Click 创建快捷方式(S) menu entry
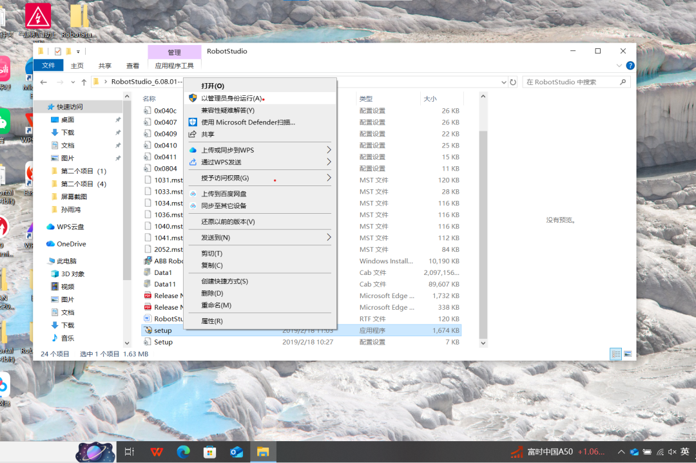The height and width of the screenshot is (463, 696). 224,281
